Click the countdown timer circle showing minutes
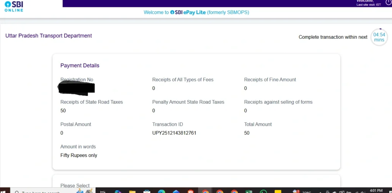The image size is (392, 193). click(x=379, y=37)
